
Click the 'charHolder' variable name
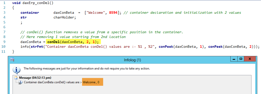(x=64, y=17)
